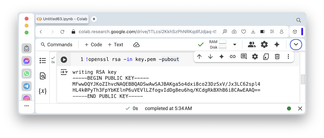Collapse the Colab header with chevron
The image size is (324, 138).
[x=296, y=45]
